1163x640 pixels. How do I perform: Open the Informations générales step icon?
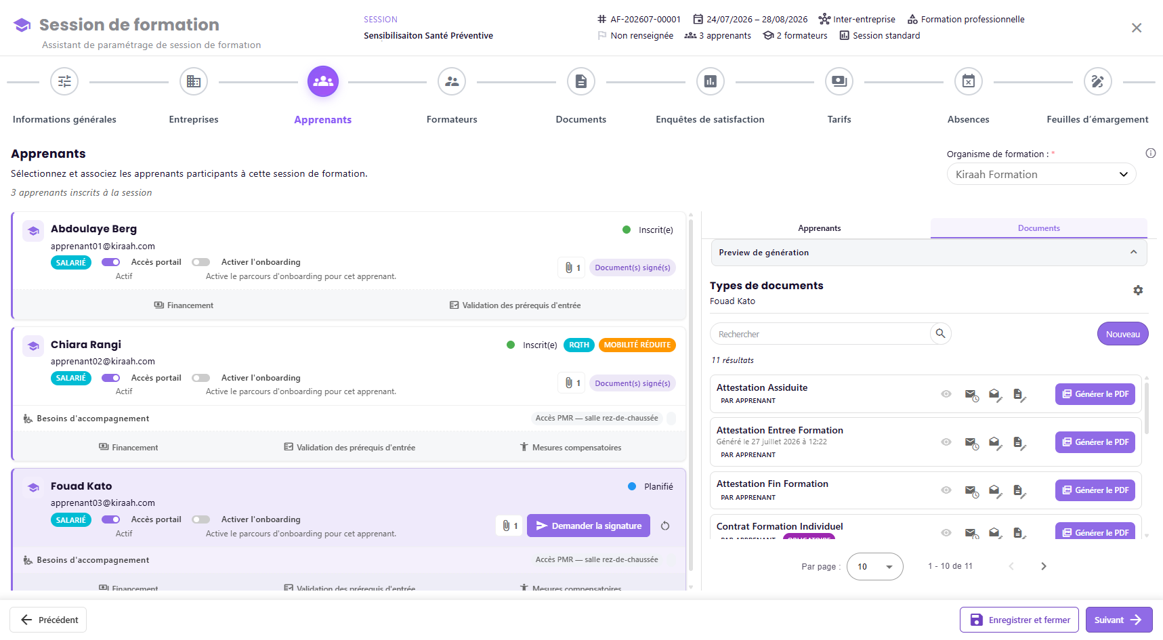point(64,81)
